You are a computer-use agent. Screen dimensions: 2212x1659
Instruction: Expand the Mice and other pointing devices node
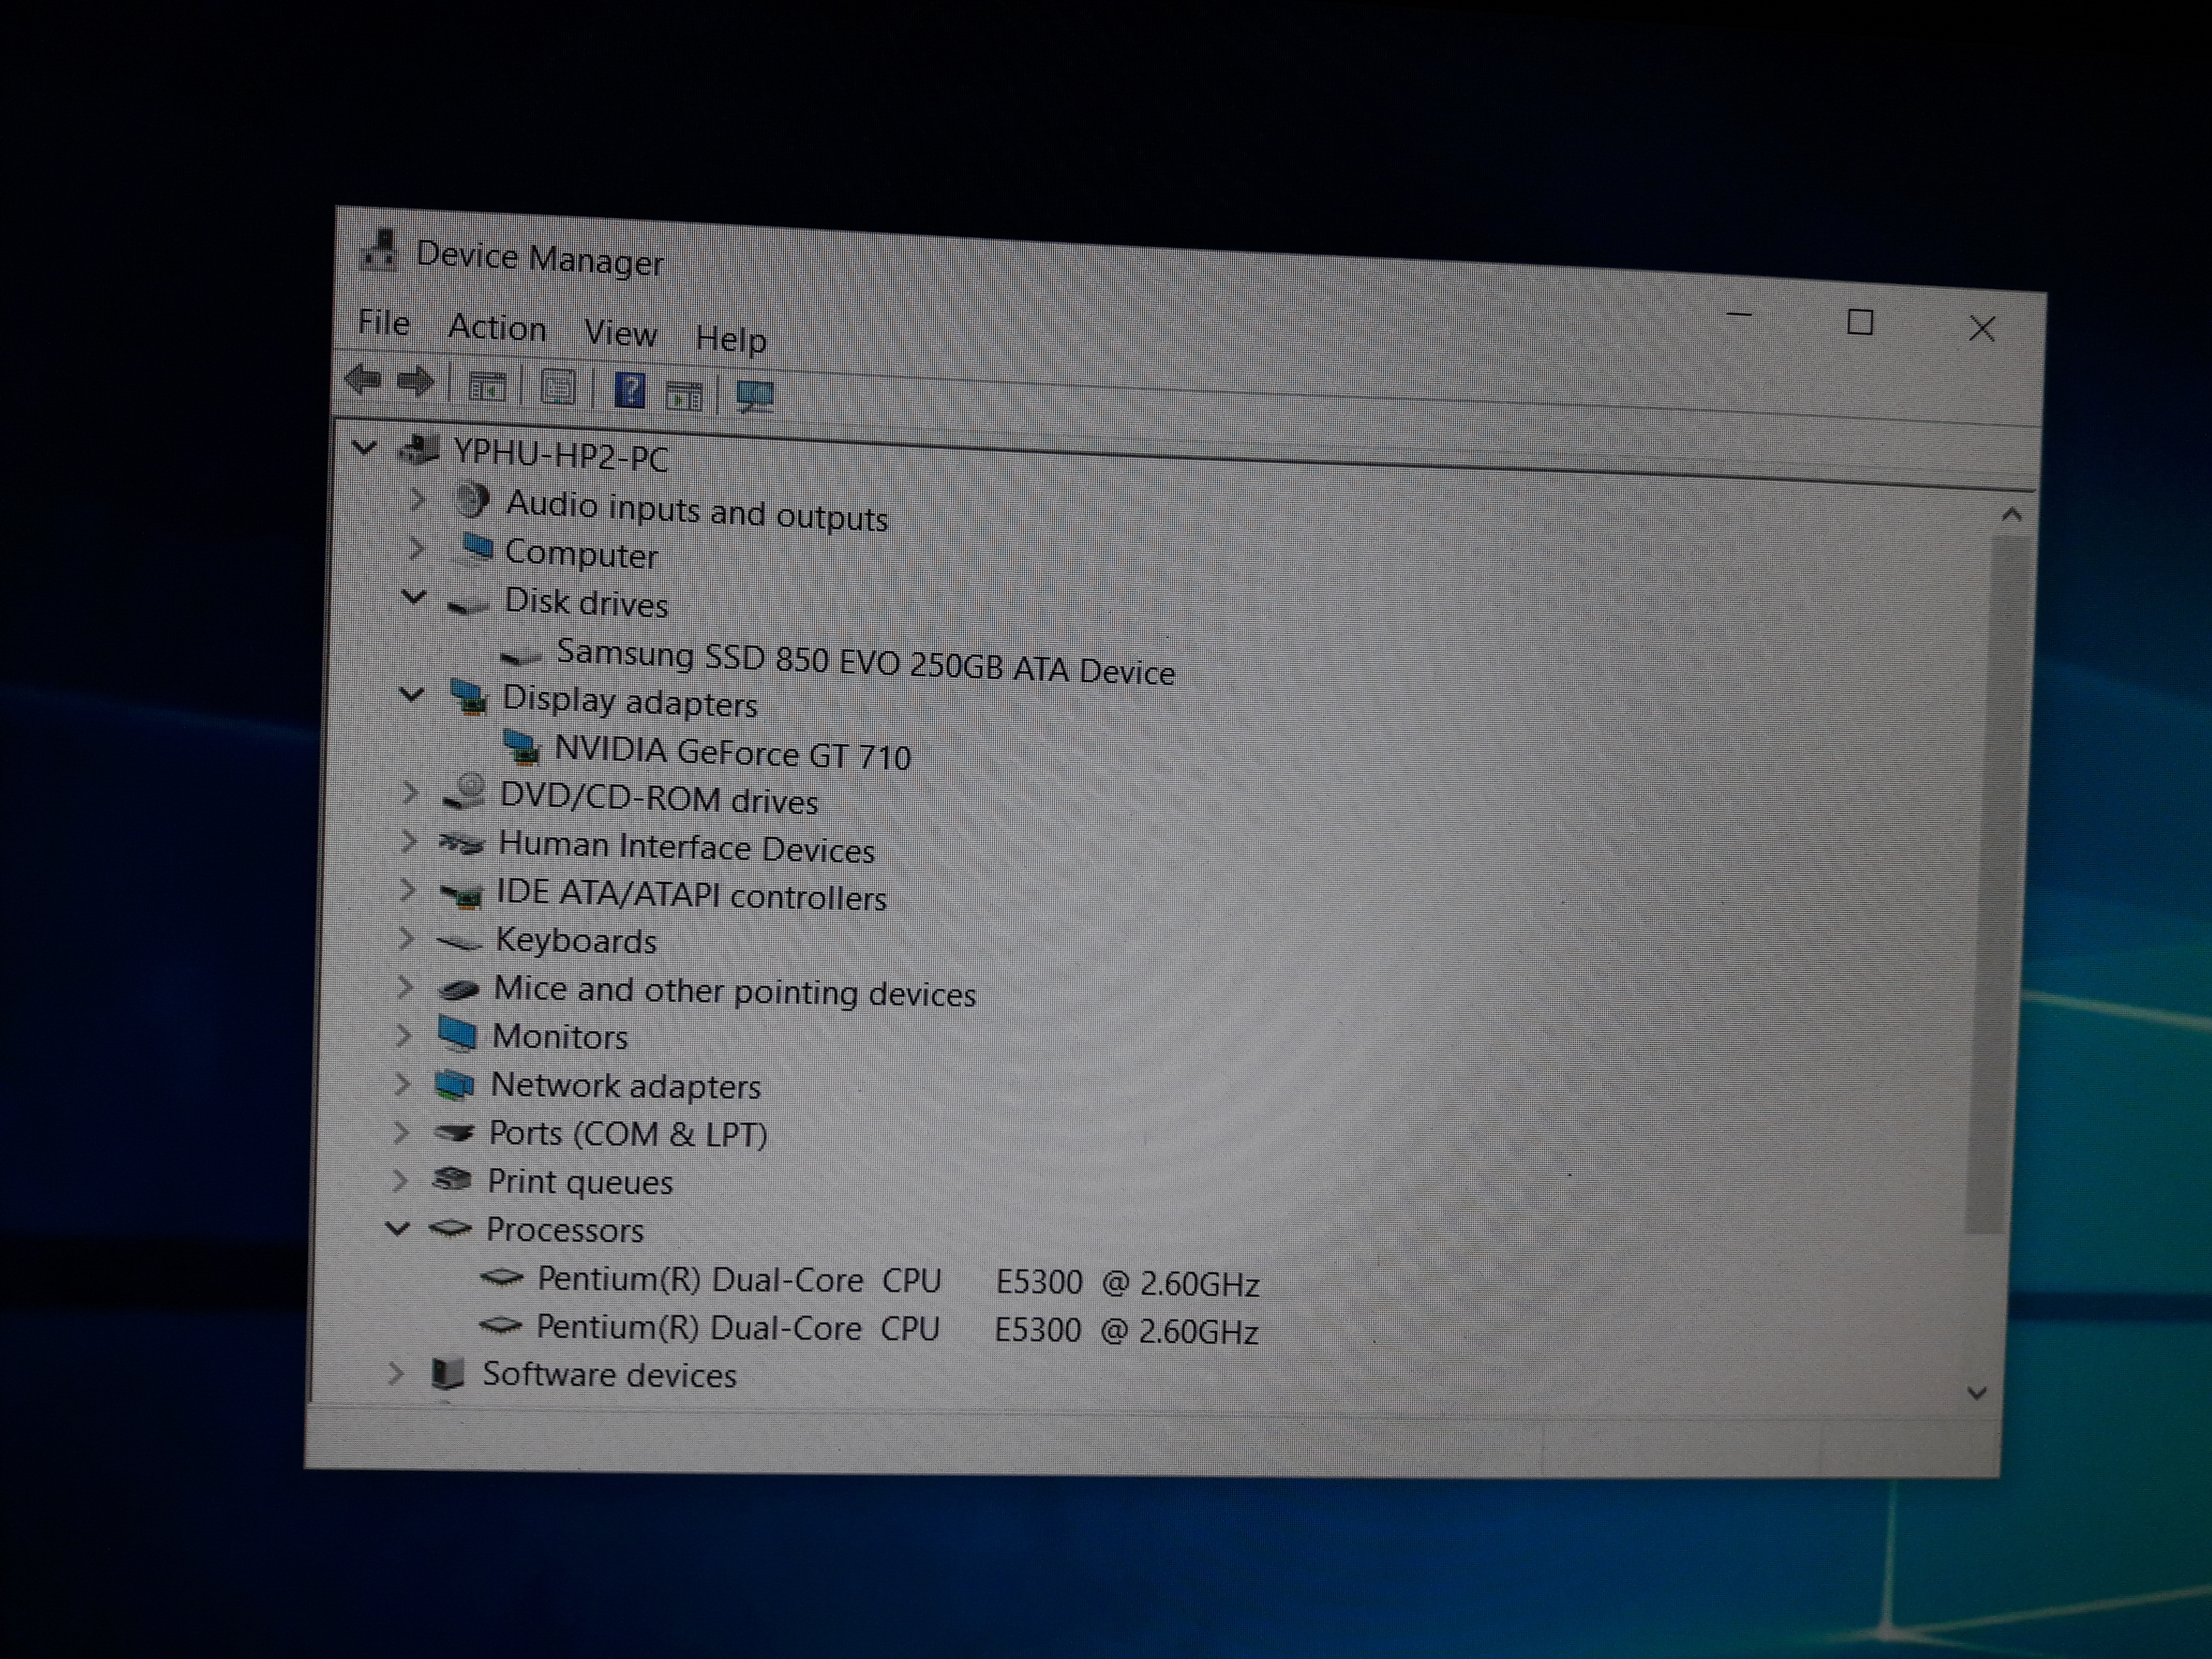(x=404, y=987)
